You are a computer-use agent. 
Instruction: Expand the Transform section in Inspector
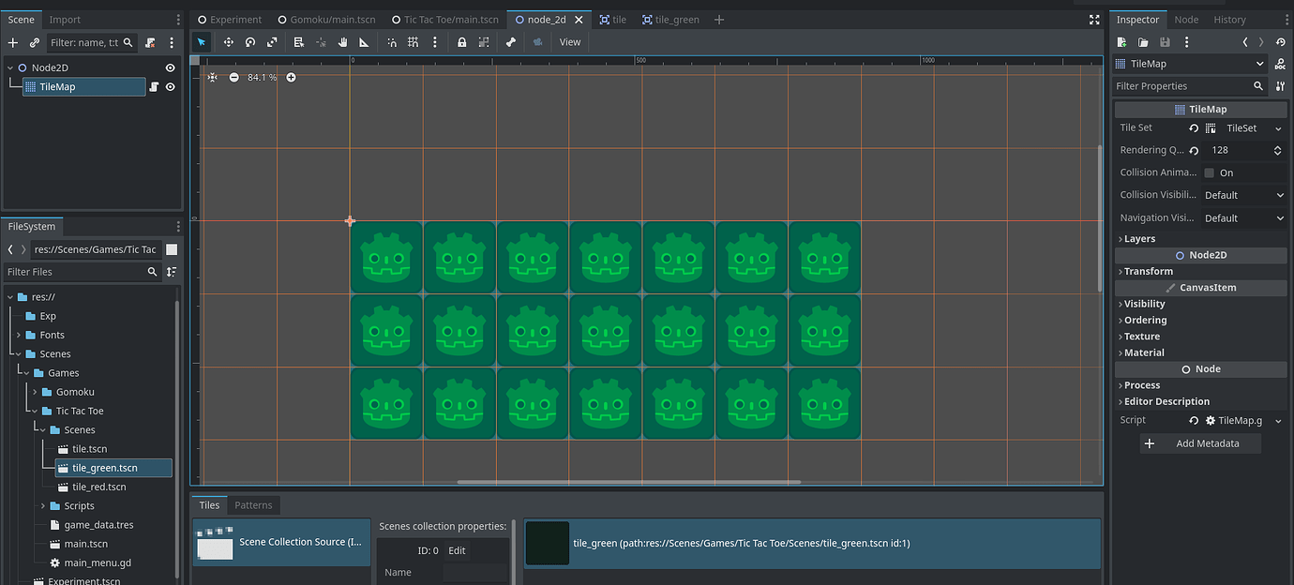pos(1144,271)
